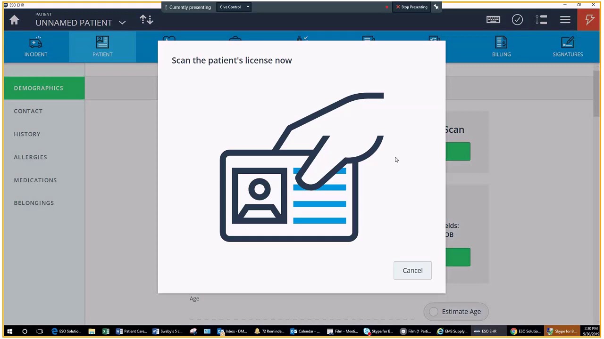The width and height of the screenshot is (604, 339).
Task: Select Demographics in the sidebar
Action: 44,88
